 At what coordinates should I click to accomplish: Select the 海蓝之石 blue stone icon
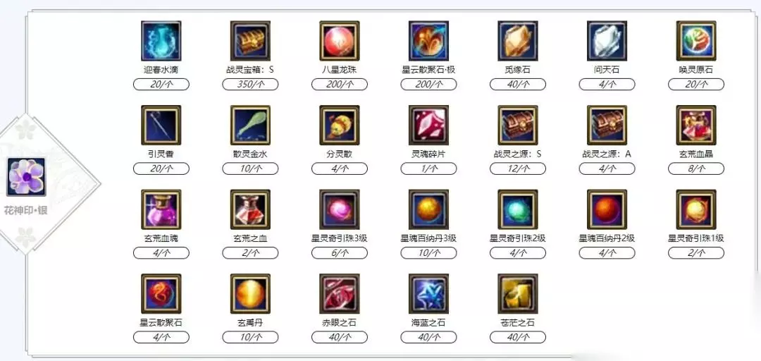coord(428,293)
